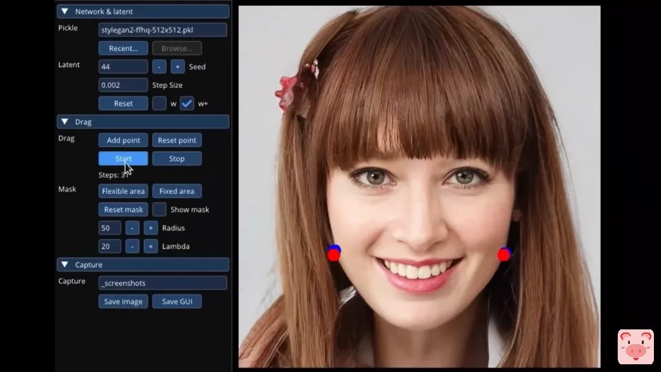661x372 pixels.
Task: Click the pink pig logo icon
Action: coord(636,347)
